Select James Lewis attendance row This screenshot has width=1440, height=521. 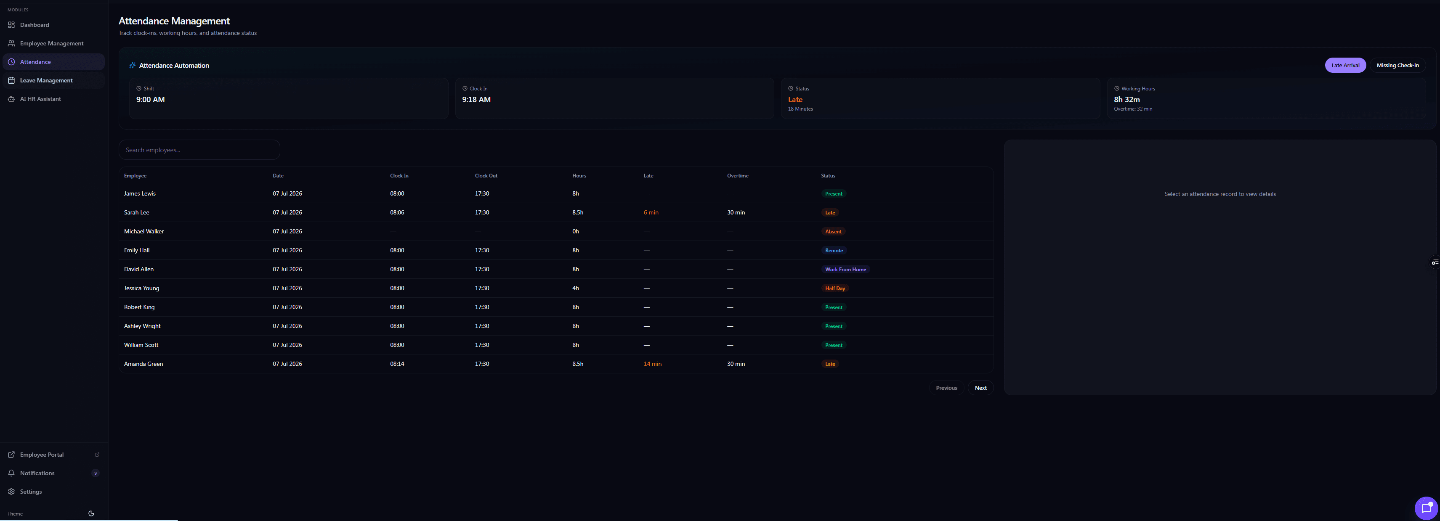(x=555, y=194)
